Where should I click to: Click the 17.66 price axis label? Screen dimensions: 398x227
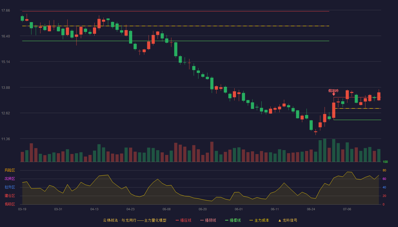(x=5, y=10)
